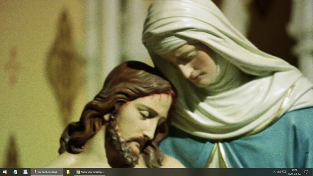
Task: Open the volume control in the tray
Action: 279,172
